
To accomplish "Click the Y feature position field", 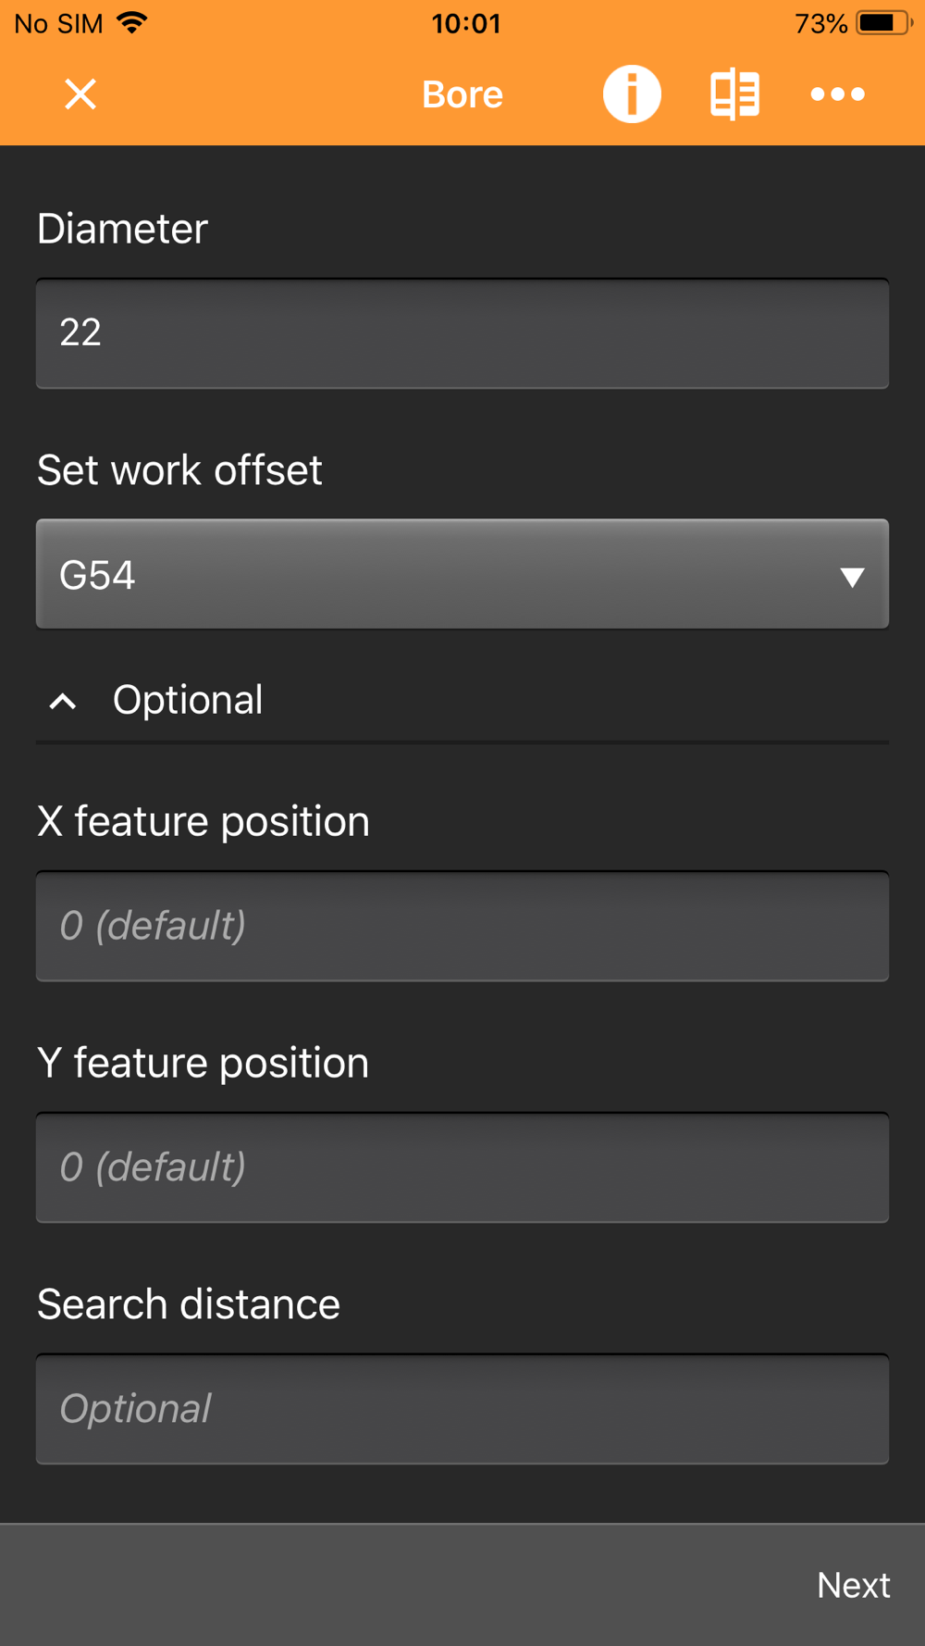I will (x=462, y=1167).
